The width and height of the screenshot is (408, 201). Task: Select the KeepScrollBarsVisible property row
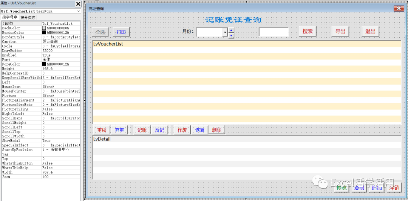41,78
